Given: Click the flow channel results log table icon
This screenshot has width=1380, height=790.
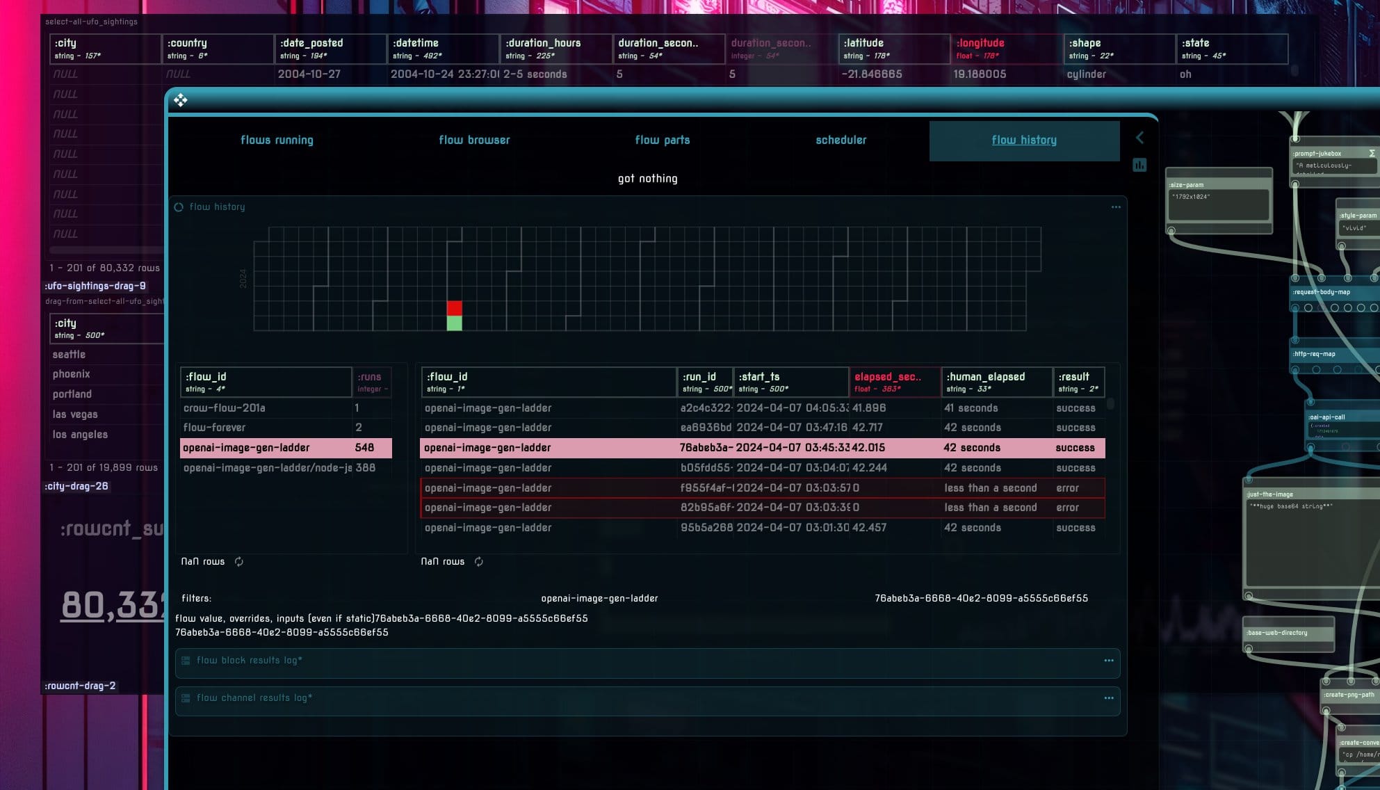Looking at the screenshot, I should tap(186, 698).
